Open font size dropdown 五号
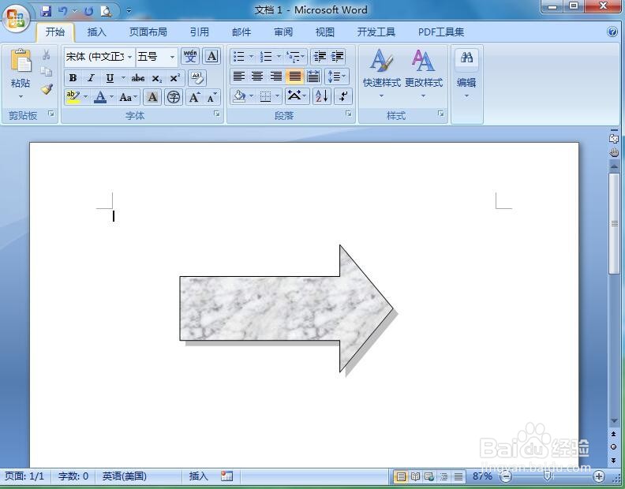The height and width of the screenshot is (489, 625). [172, 57]
